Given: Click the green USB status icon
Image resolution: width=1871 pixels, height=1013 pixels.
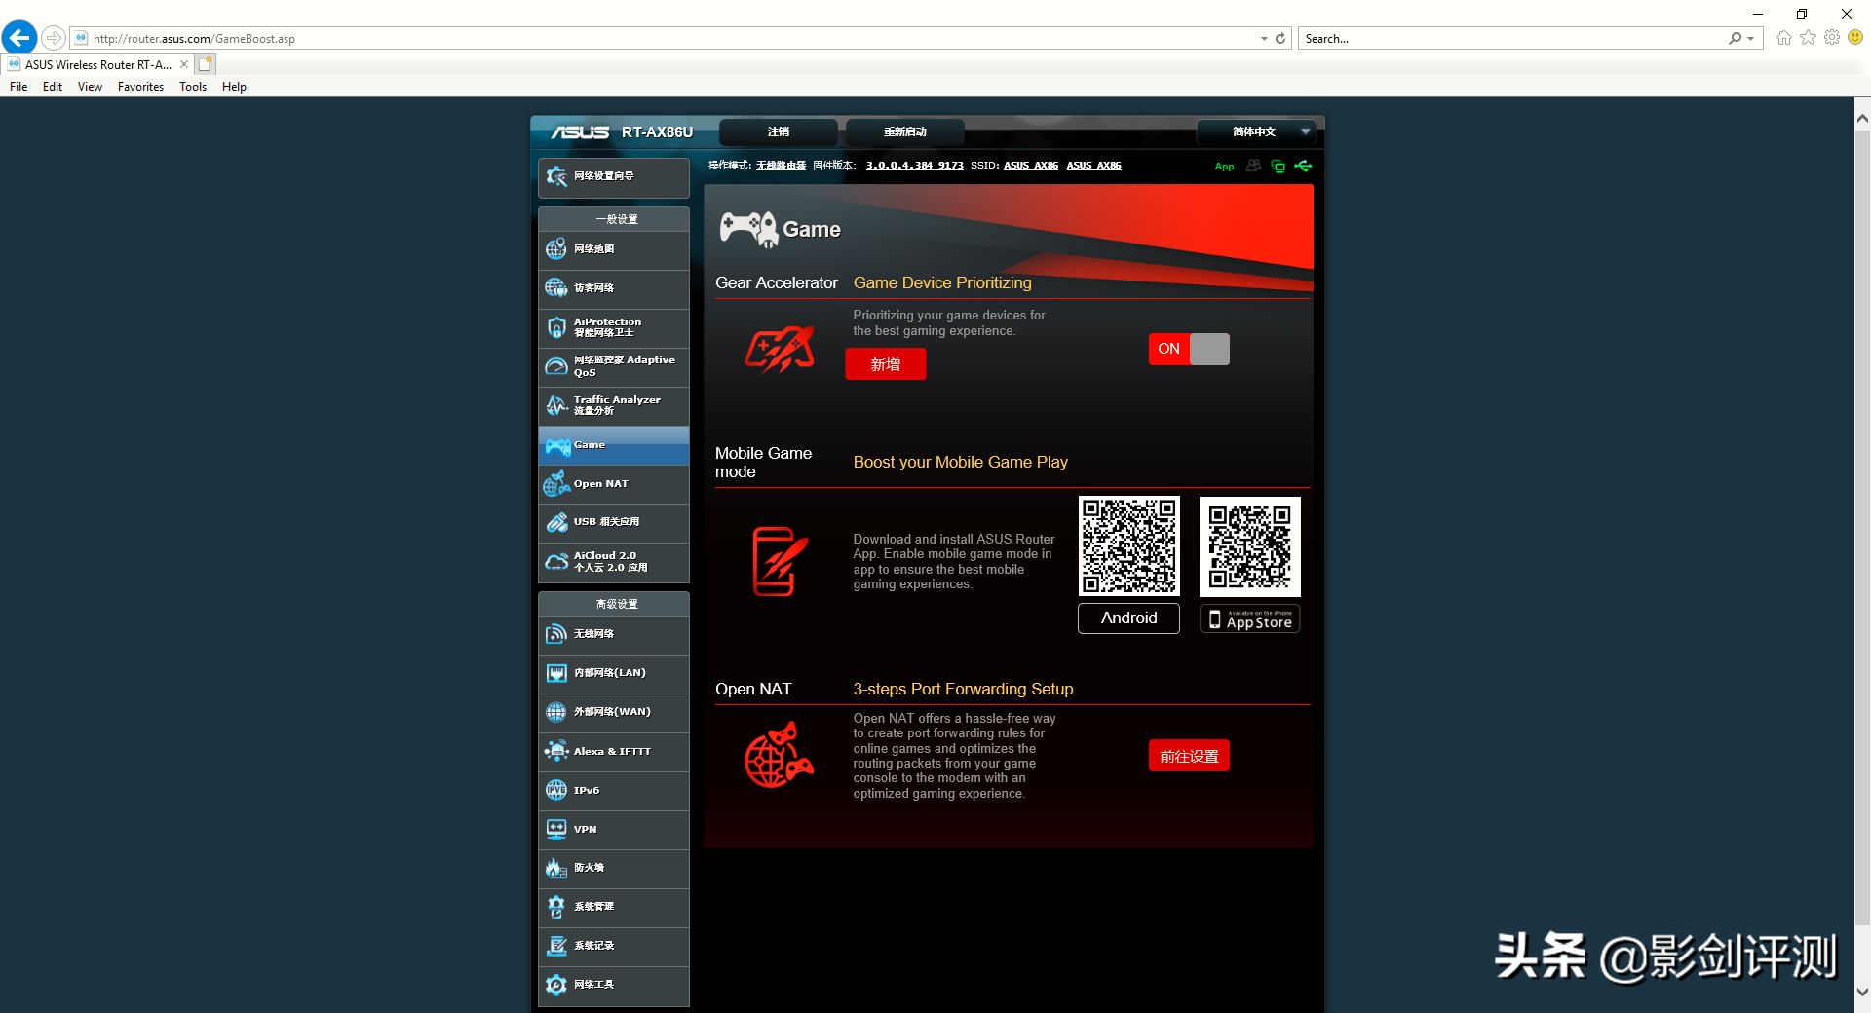Looking at the screenshot, I should click(1303, 166).
